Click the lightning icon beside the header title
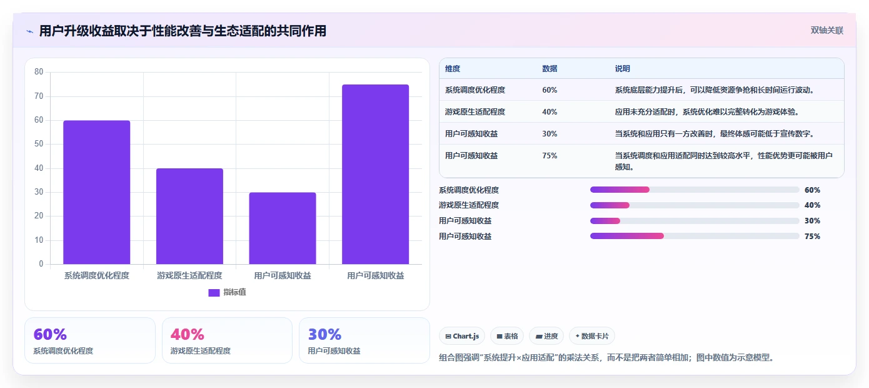The image size is (869, 388). tap(29, 31)
